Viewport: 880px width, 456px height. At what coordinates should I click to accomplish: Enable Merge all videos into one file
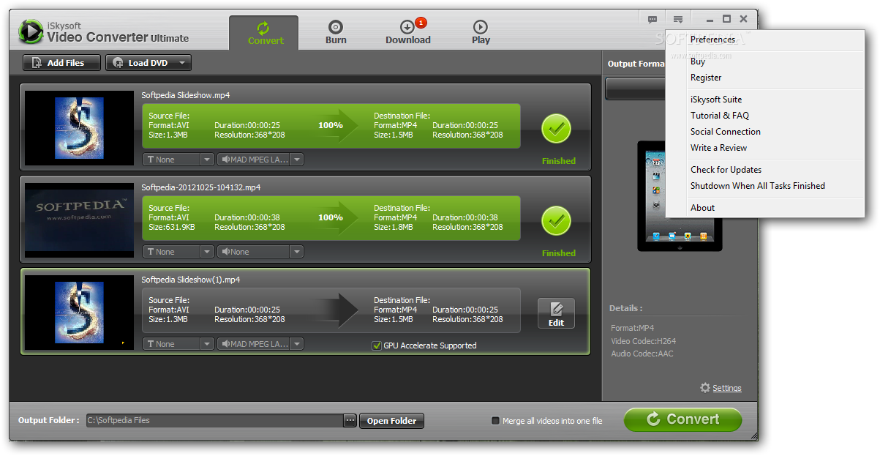tap(495, 421)
